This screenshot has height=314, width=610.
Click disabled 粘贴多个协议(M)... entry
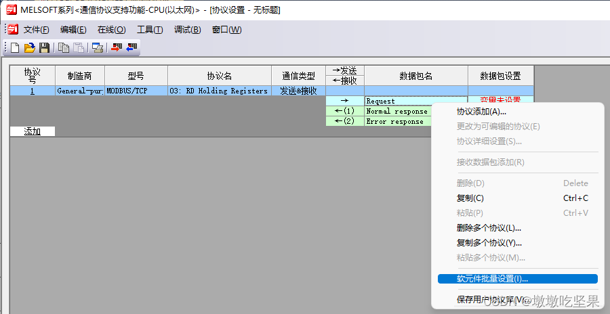517,258
